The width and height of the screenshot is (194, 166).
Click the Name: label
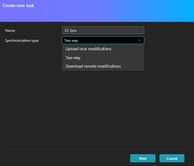pyautogui.click(x=10, y=31)
